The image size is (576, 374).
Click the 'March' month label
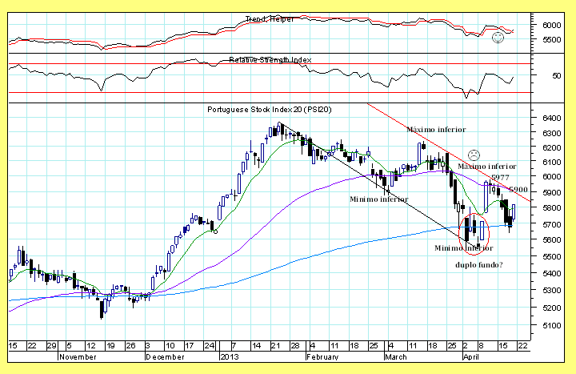pyautogui.click(x=396, y=357)
